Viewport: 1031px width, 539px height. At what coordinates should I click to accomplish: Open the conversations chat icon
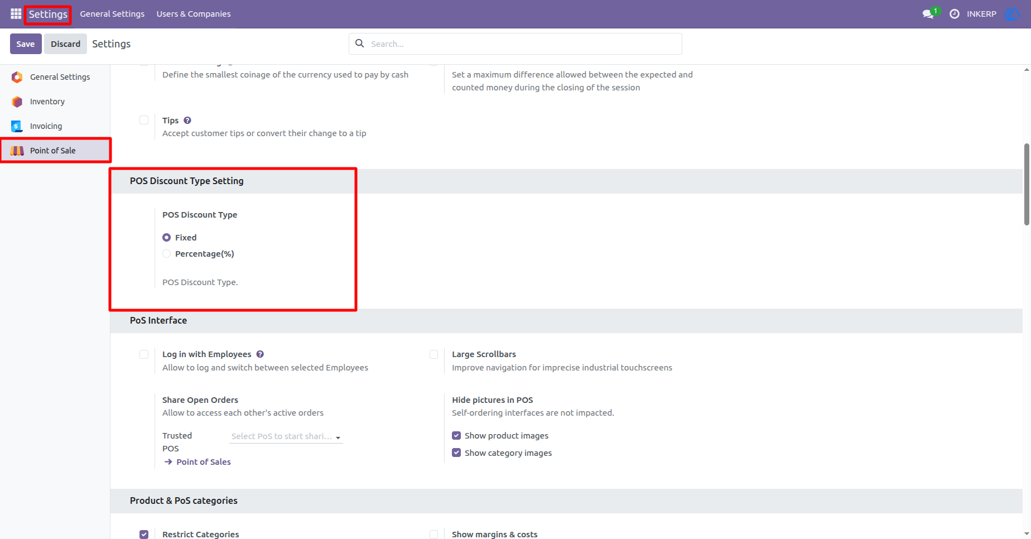pos(928,14)
